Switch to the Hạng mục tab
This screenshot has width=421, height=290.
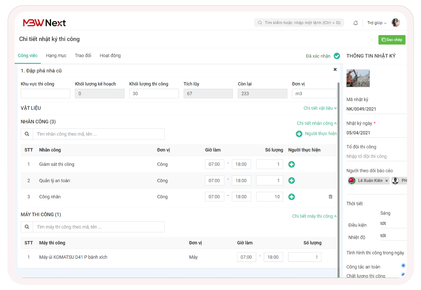56,56
